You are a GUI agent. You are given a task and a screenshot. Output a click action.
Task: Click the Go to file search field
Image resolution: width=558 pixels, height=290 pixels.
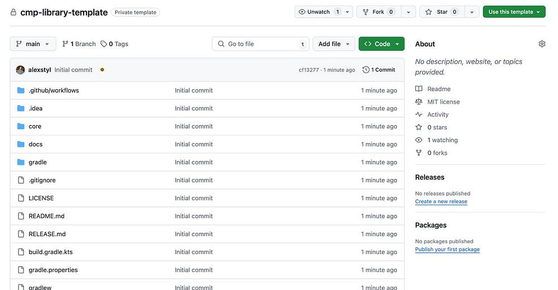tap(261, 44)
